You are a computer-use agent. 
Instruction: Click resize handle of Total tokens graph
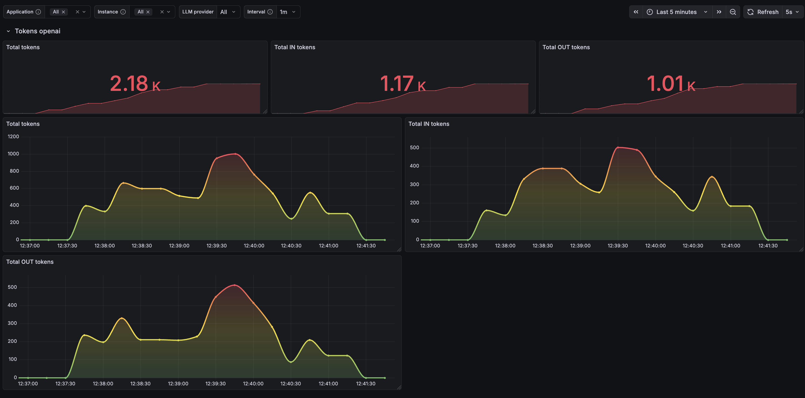click(x=399, y=249)
